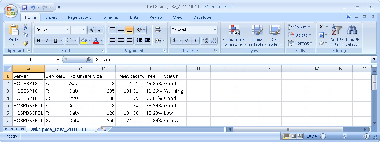This screenshot has width=380, height=142.
Task: Open the Office Button menu
Action: 11,11
